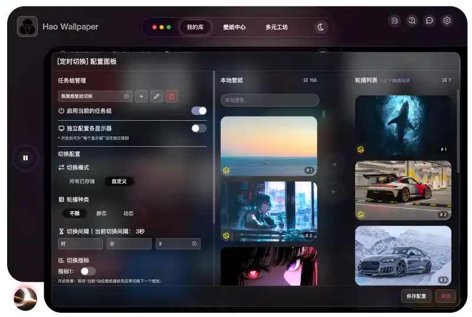Viewport: 472px width, 317px height.
Task: Click the 本地搜索 search field
Action: tap(270, 100)
